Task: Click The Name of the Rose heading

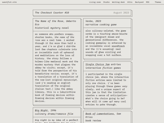Action: [56, 23]
